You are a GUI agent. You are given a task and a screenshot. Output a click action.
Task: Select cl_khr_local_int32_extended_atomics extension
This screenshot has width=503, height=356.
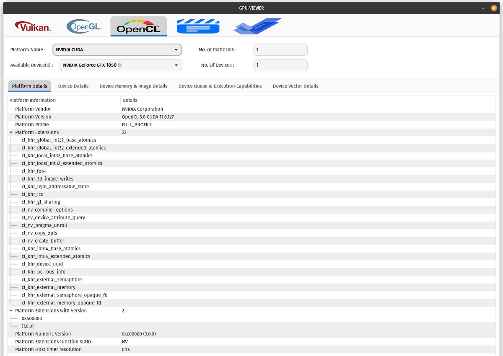251,163
